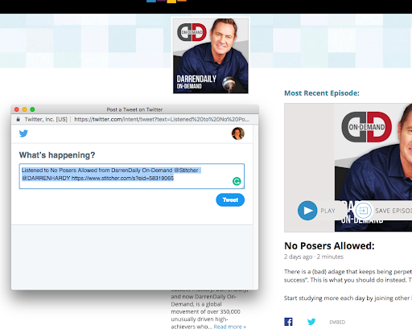The image size is (412, 333).
Task: Close the Post a Tweet popup window
Action: pos(17,109)
